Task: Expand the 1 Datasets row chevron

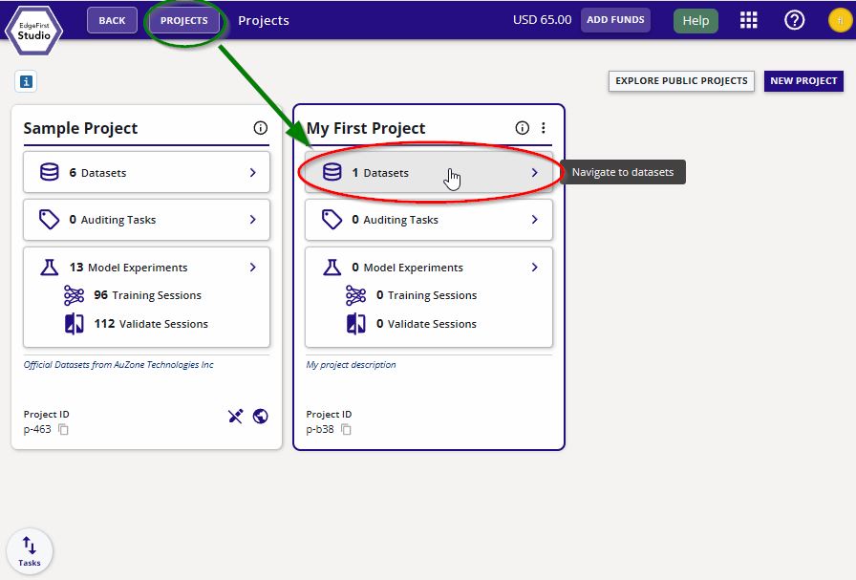Action: [536, 172]
